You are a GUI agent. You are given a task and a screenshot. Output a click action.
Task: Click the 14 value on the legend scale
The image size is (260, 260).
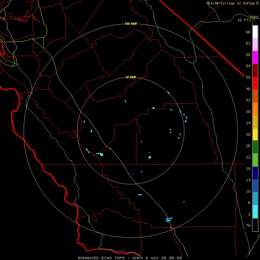248,180
